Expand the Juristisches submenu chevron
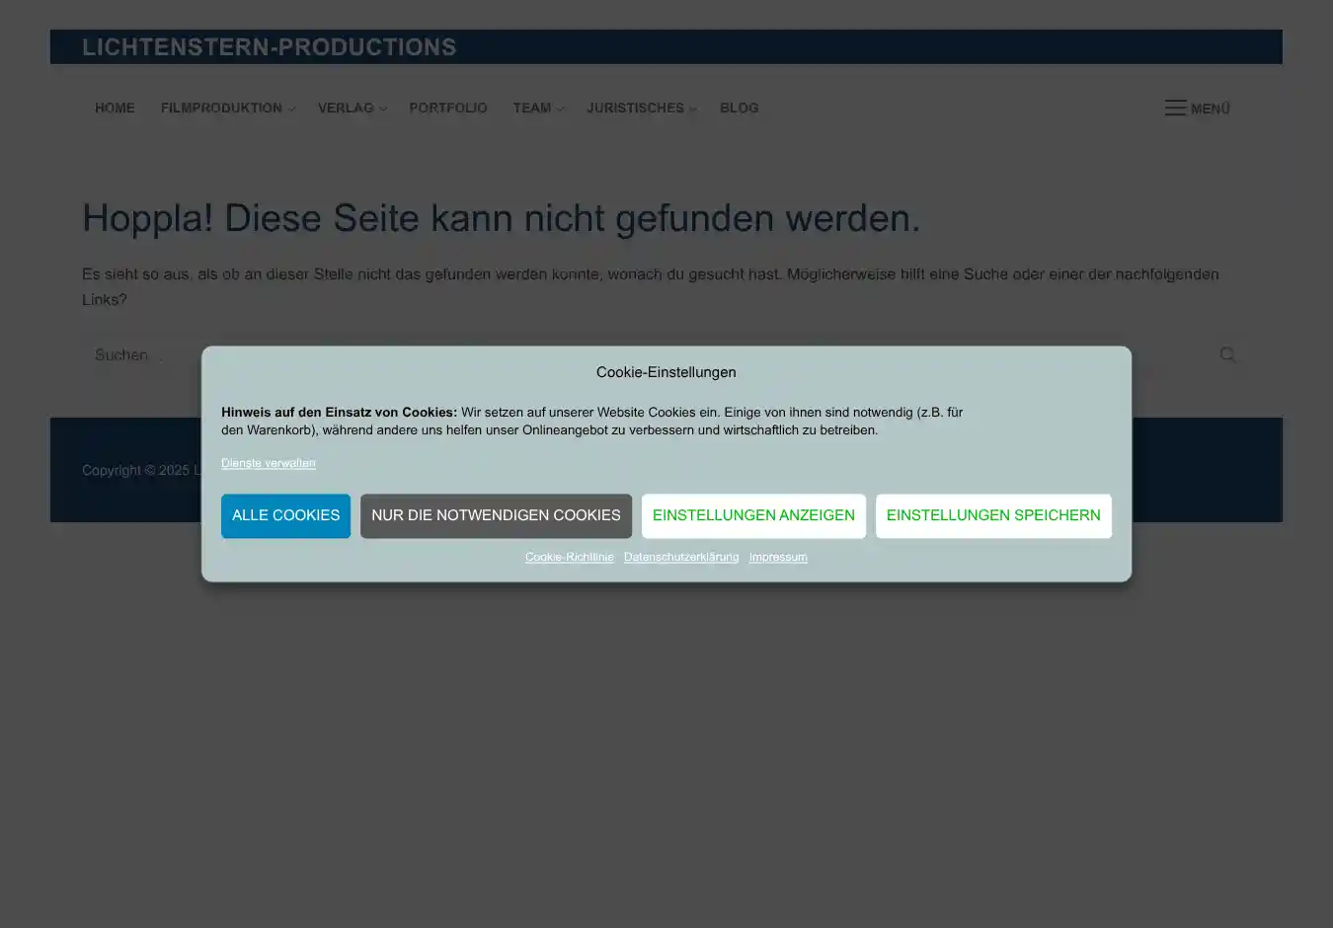This screenshot has width=1333, height=928. point(693,110)
